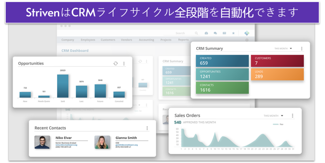The image size is (325, 163).
Task: Select the blue CREATED 659 tile in enlarged summary
Action: 222,61
